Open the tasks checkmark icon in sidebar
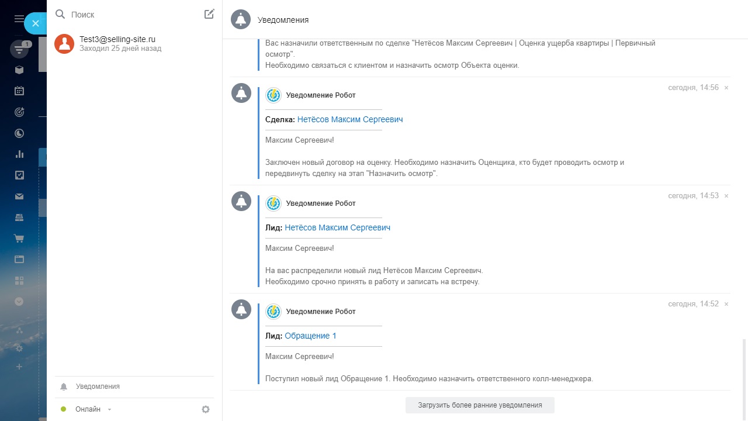748x421 pixels. 19,175
